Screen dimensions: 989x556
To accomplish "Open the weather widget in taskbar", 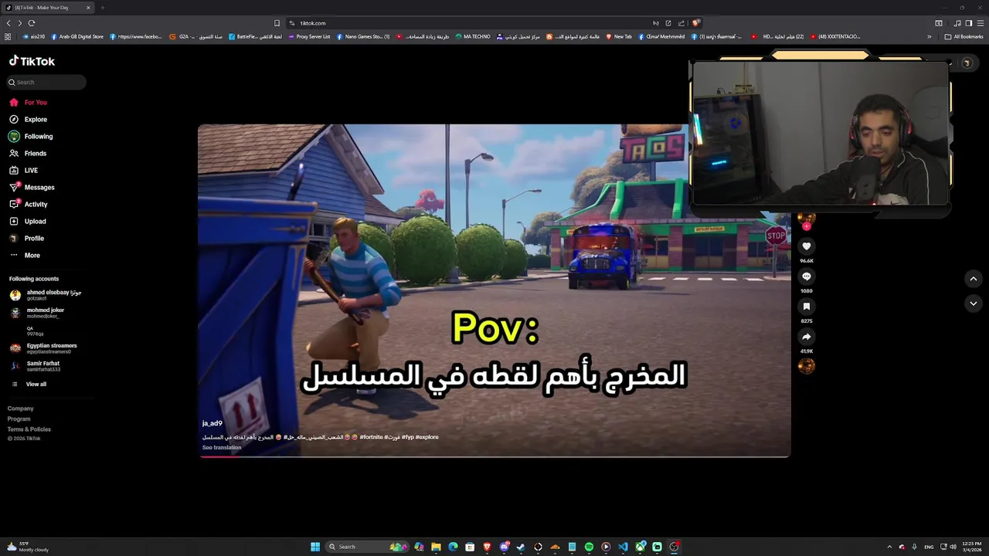I will [27, 547].
